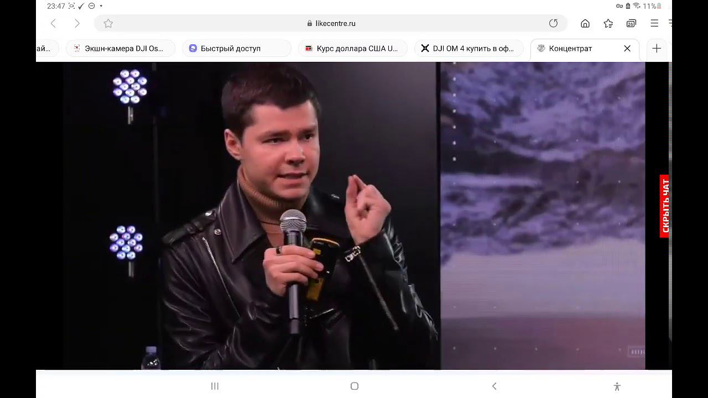The image size is (708, 398).
Task: Open the accessibility shortcut icon
Action: [617, 386]
